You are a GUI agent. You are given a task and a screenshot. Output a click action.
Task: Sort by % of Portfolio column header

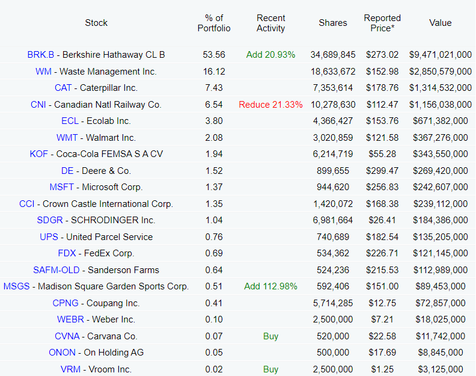(214, 23)
